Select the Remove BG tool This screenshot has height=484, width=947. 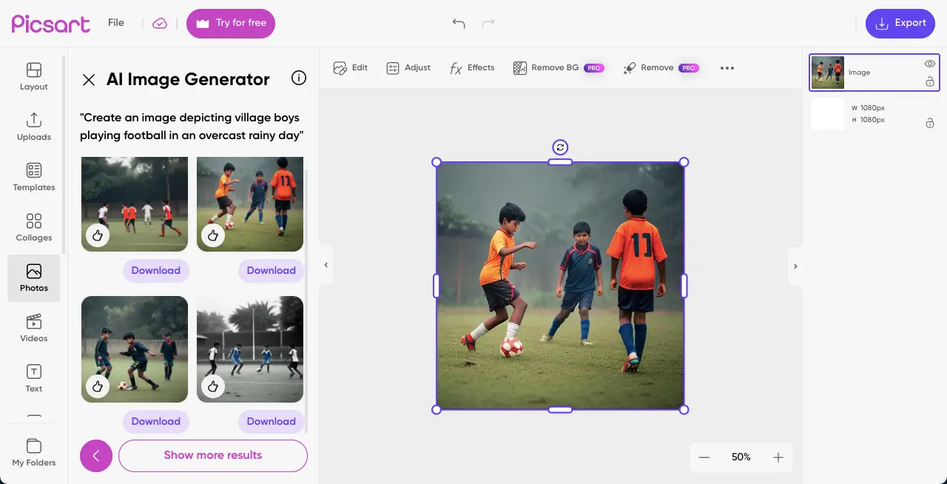point(559,68)
